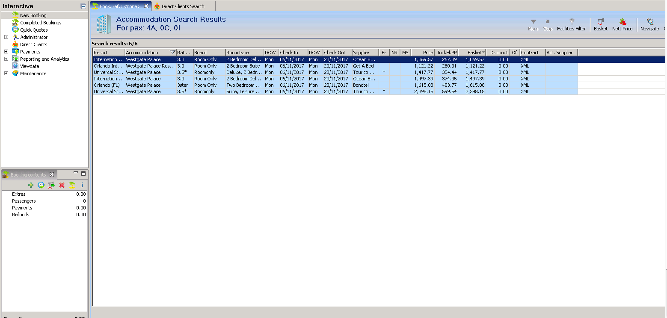The image size is (667, 318).
Task: Maximize the Booking contents panel
Action: click(83, 174)
